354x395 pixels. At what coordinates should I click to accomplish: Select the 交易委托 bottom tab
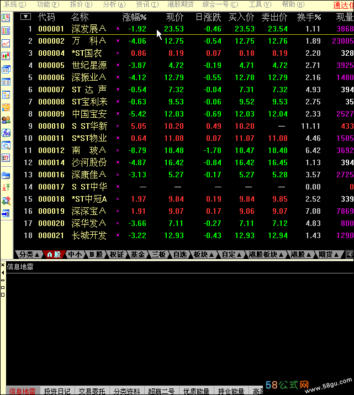coord(92,391)
